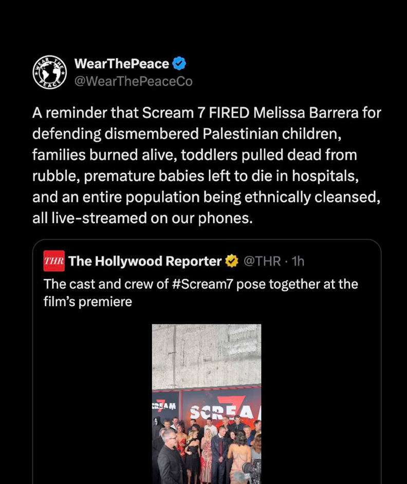Visit the @WearThePeaceCo handle

point(134,81)
